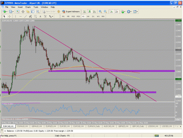Choose the horizontal line drawing tool
Image resolution: width=183 pixels, height=138 pixels.
20,16
